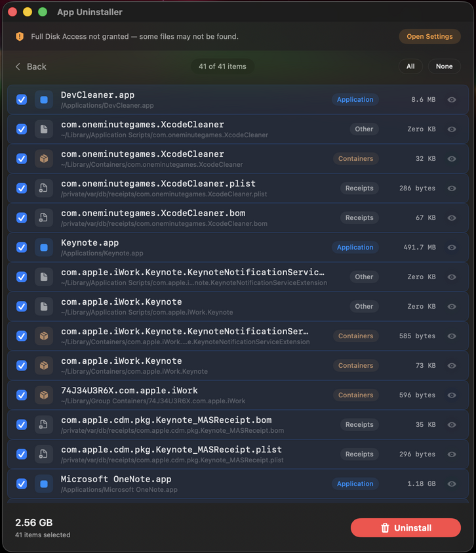Click Containers tag on 74J34U3R6X.com.apple.iWork row
Screen dimensions: 476x553
click(355, 395)
